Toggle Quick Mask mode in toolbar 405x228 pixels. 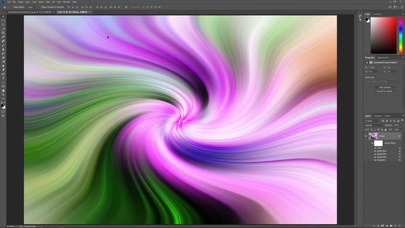click(3, 111)
